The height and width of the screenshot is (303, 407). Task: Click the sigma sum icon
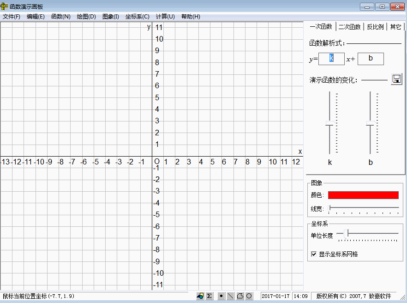pyautogui.click(x=209, y=296)
